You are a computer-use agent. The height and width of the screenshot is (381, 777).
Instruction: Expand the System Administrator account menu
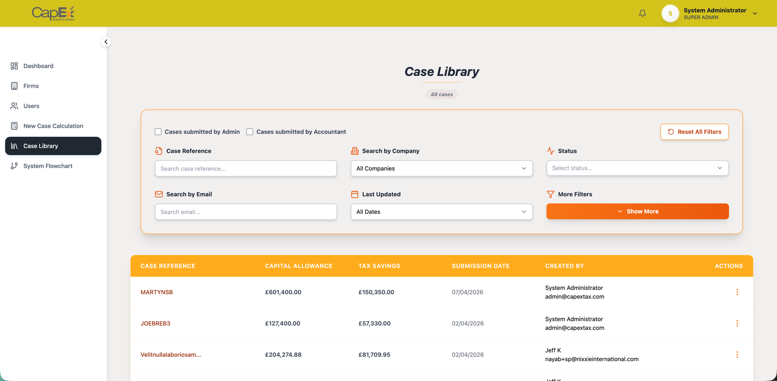(x=754, y=13)
